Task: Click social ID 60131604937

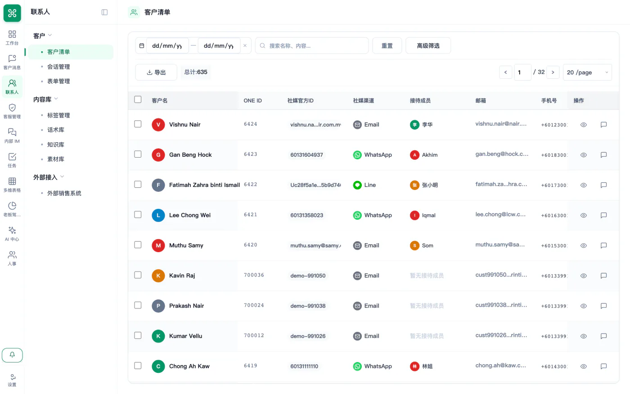Action: point(306,155)
